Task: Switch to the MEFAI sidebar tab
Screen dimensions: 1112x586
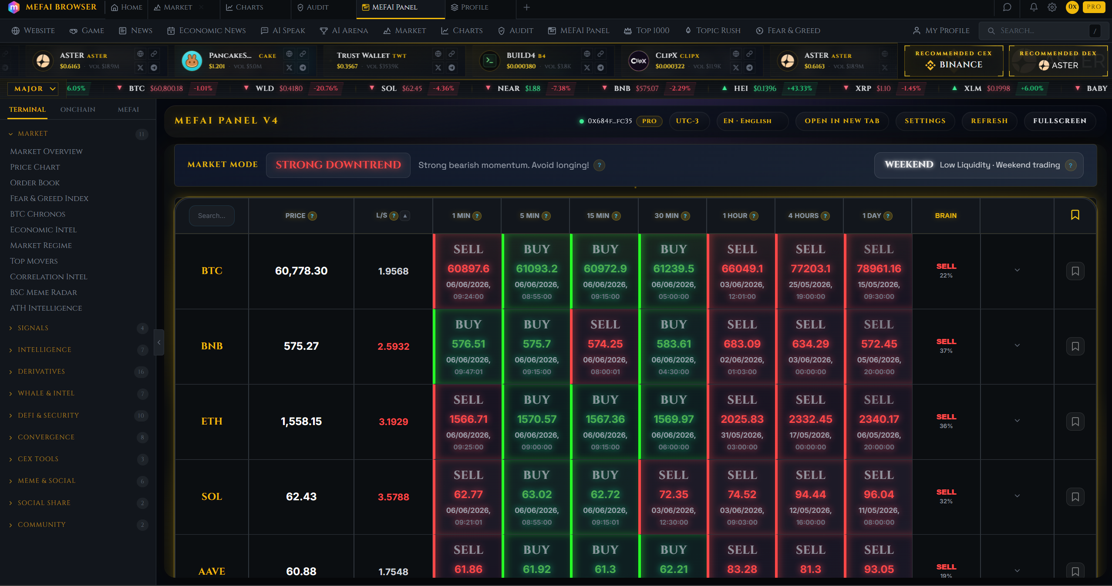Action: [x=128, y=110]
